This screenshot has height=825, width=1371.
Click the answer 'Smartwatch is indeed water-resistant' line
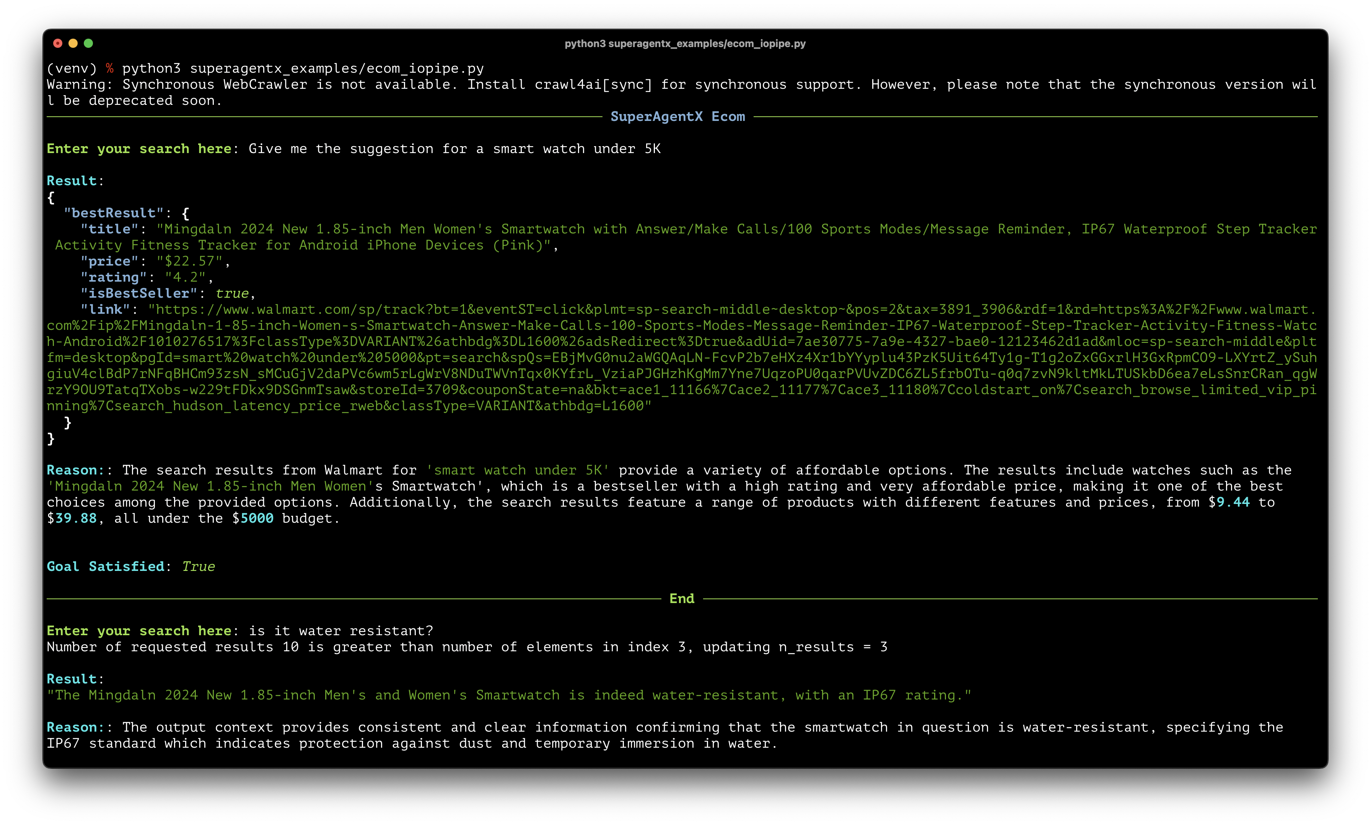(x=509, y=695)
